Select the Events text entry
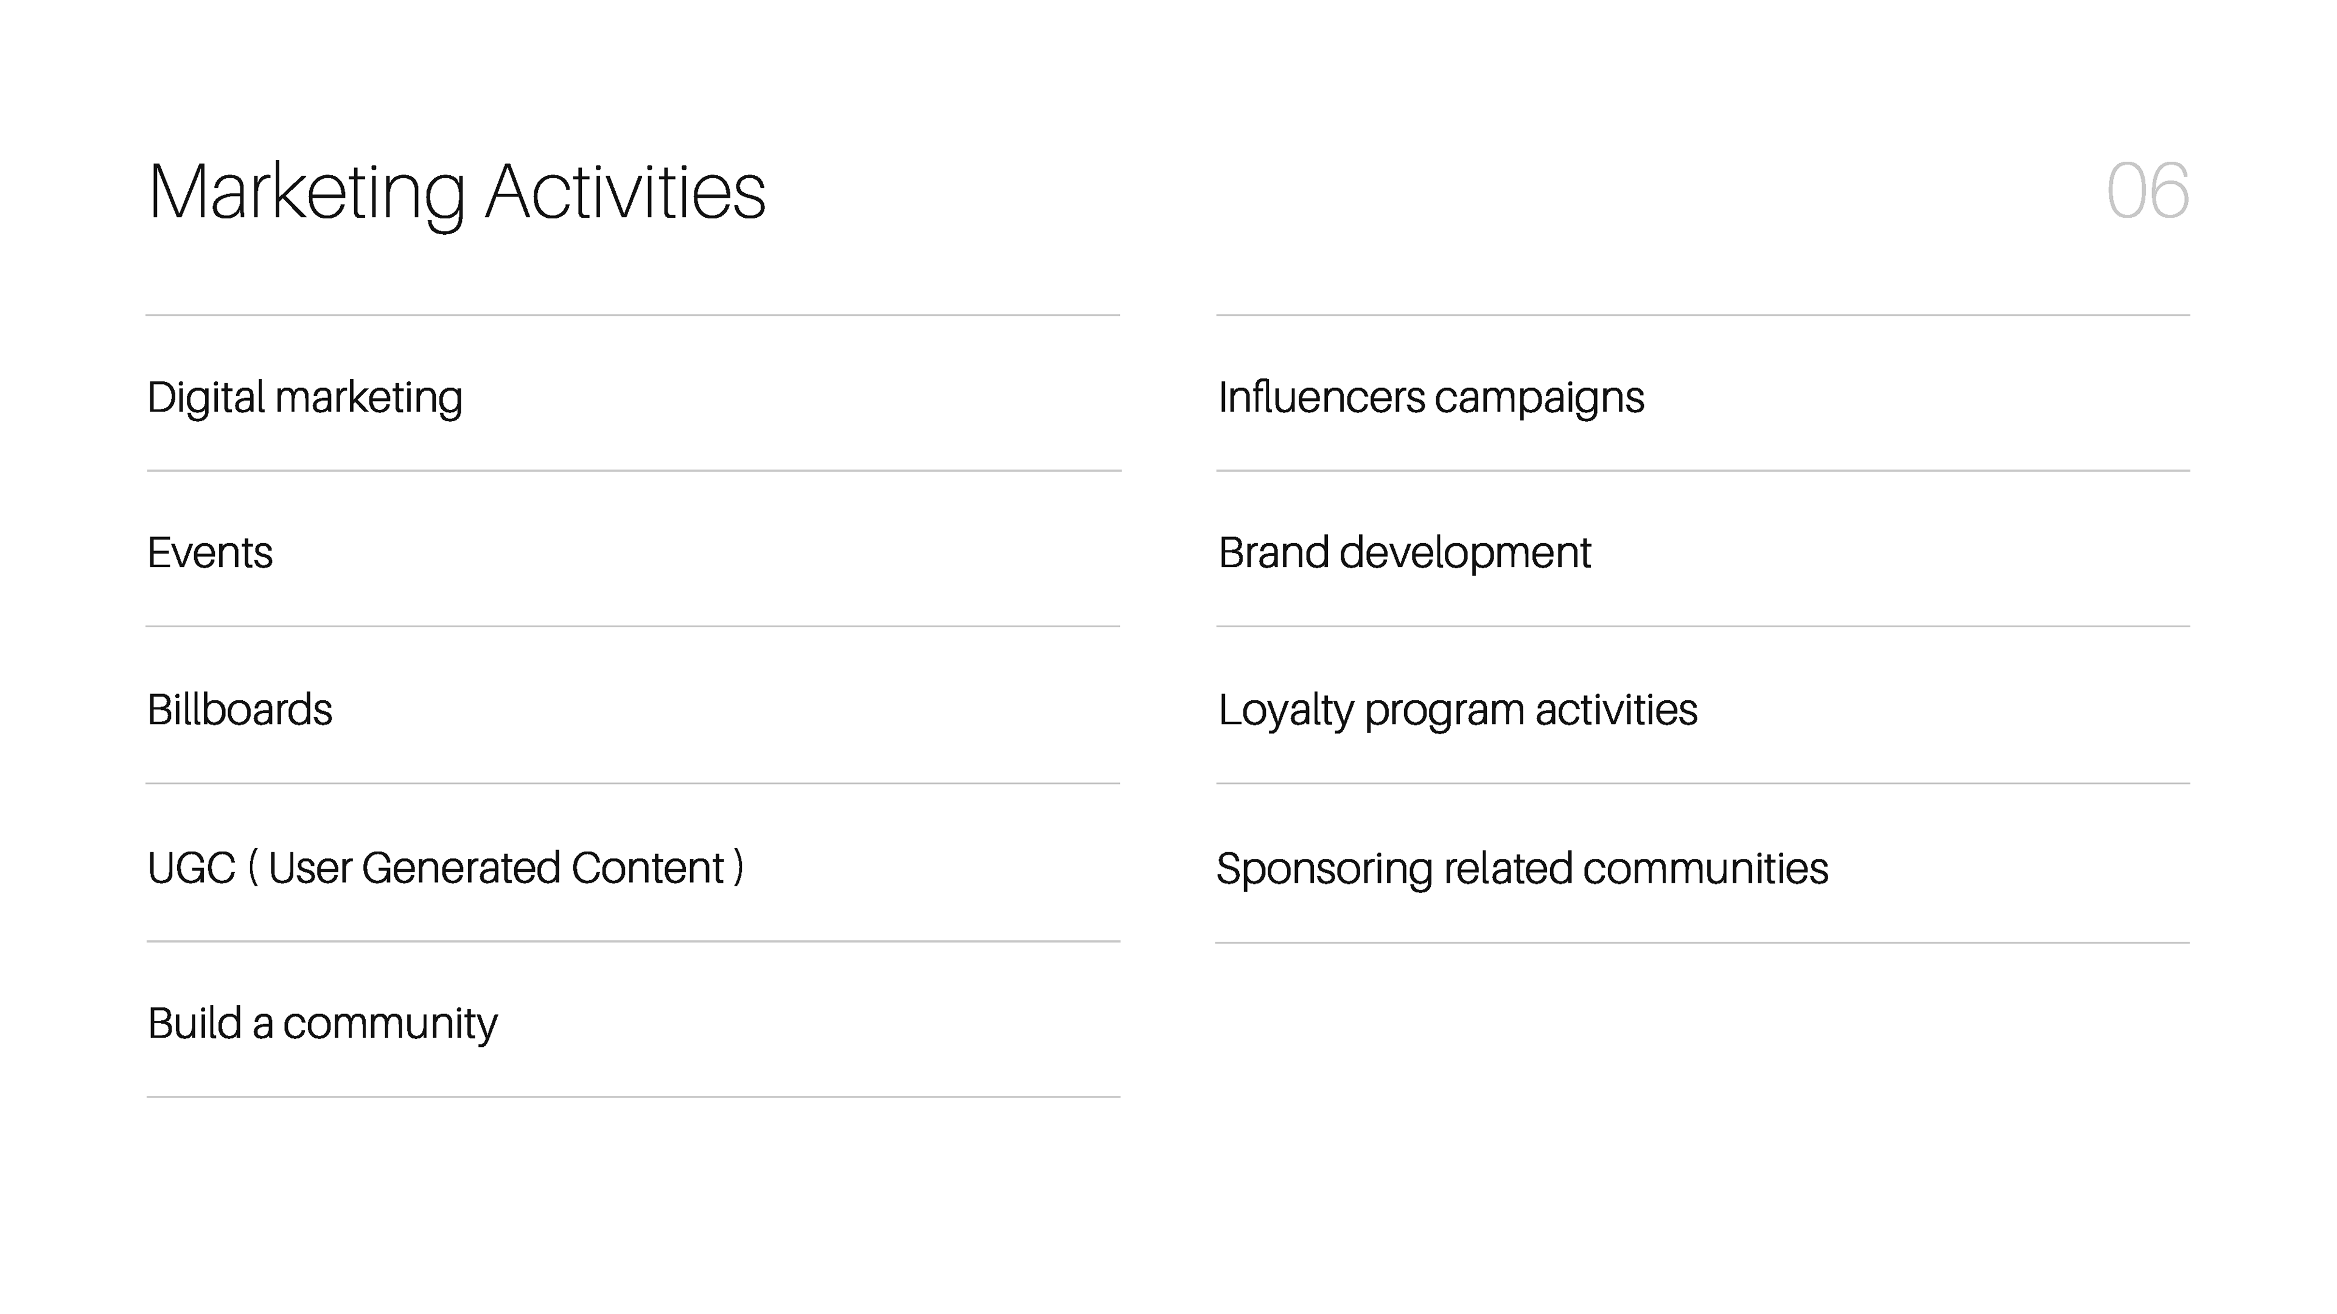Screen dimensions: 2337x1314 tap(209, 553)
